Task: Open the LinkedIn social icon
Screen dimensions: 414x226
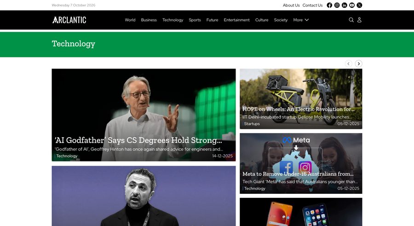Action: pos(344,5)
